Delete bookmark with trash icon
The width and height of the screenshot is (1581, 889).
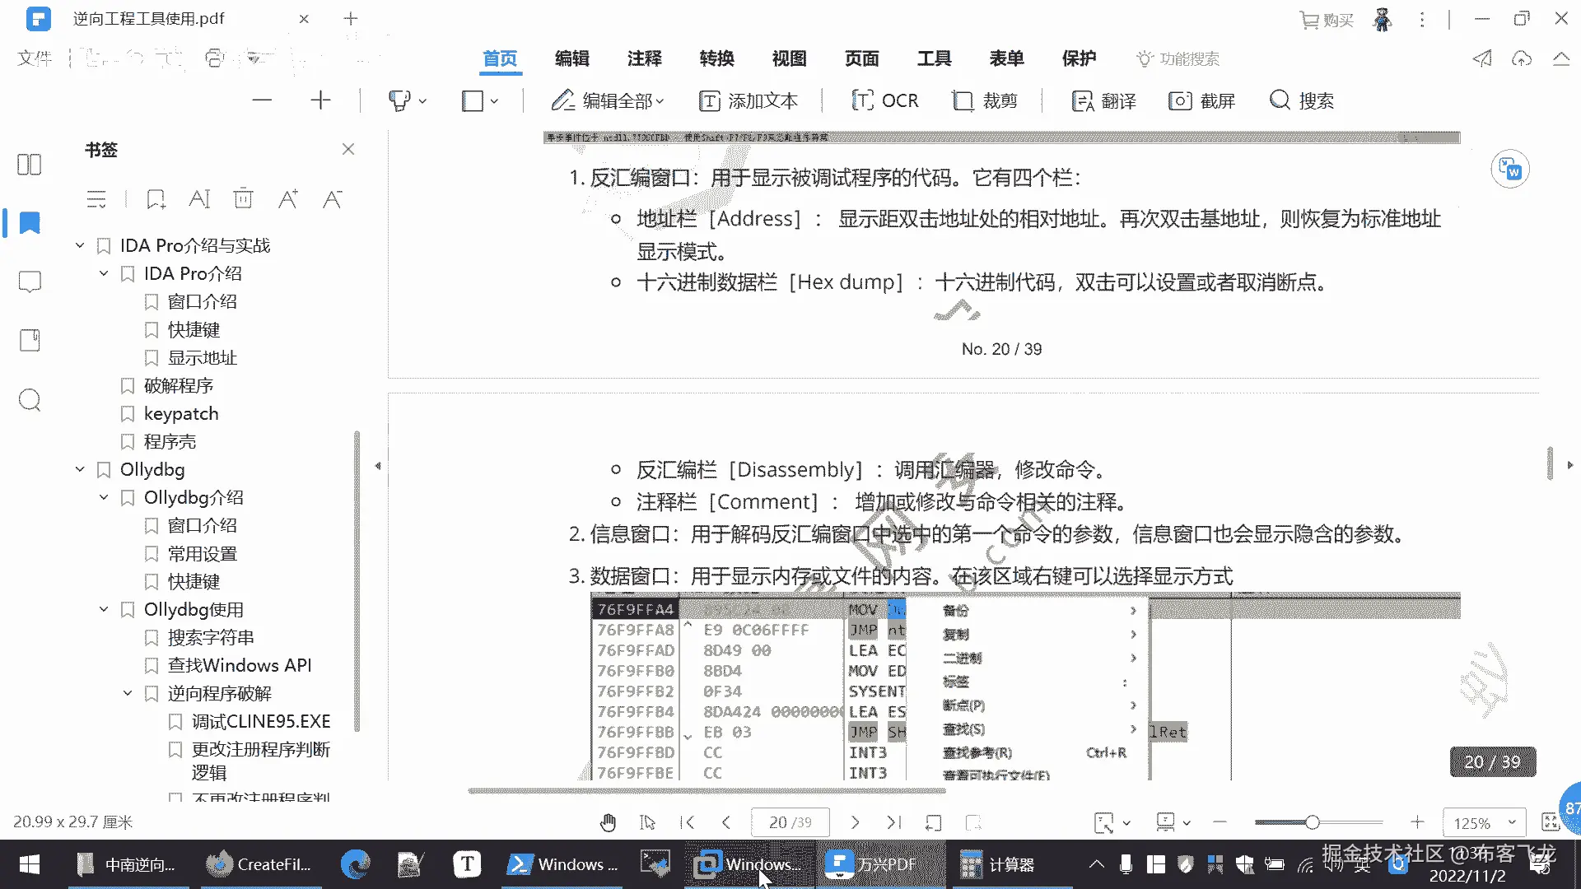pyautogui.click(x=243, y=198)
